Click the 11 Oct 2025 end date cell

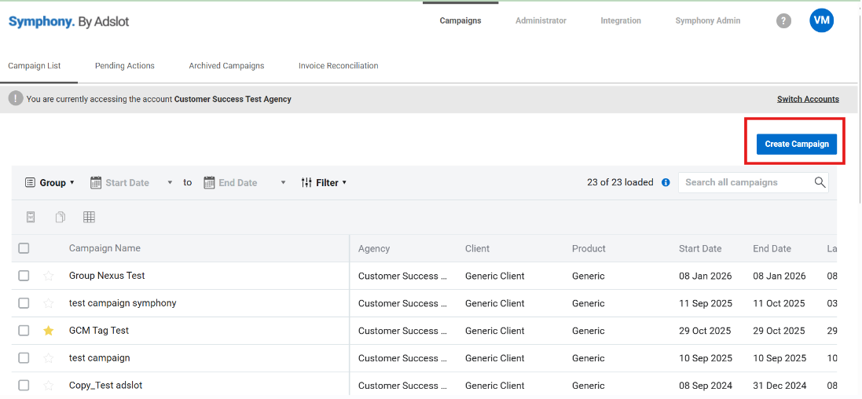[x=779, y=303]
